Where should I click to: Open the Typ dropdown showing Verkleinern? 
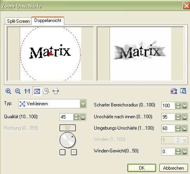click(52, 104)
